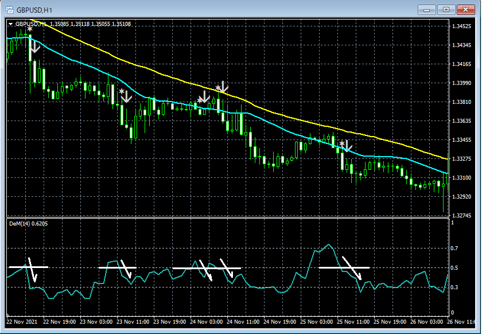
Task: Click price level 1.33990 on the scale
Action: (x=462, y=83)
